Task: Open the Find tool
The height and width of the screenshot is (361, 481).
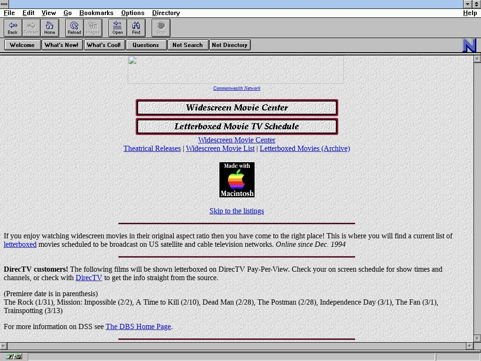Action: click(136, 28)
